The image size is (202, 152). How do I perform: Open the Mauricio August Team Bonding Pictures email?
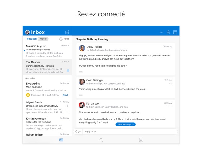[47, 51]
